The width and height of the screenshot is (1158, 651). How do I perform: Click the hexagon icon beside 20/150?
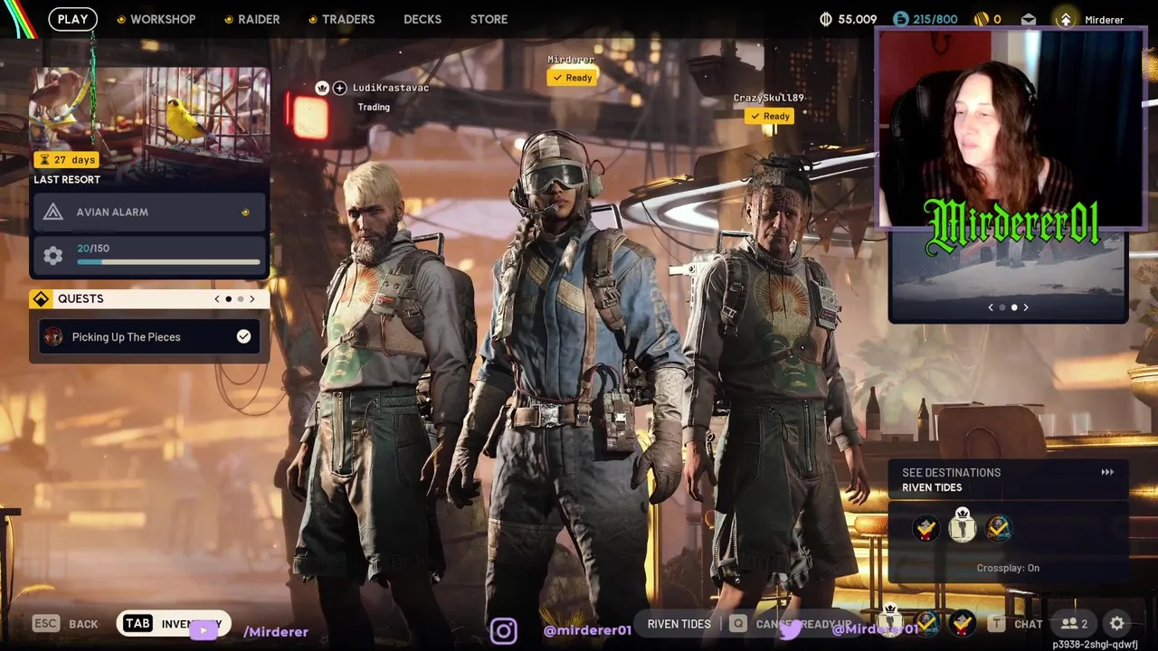[x=53, y=256]
